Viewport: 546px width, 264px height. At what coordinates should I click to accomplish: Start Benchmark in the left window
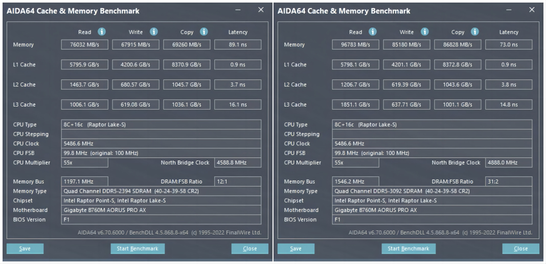[138, 248]
